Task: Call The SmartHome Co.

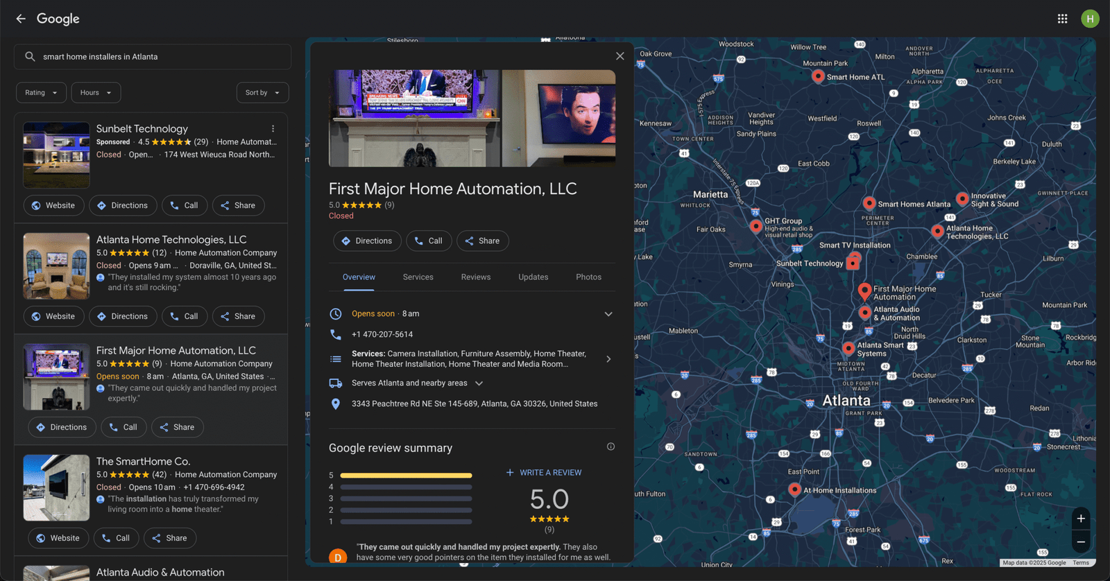Action: pyautogui.click(x=116, y=538)
